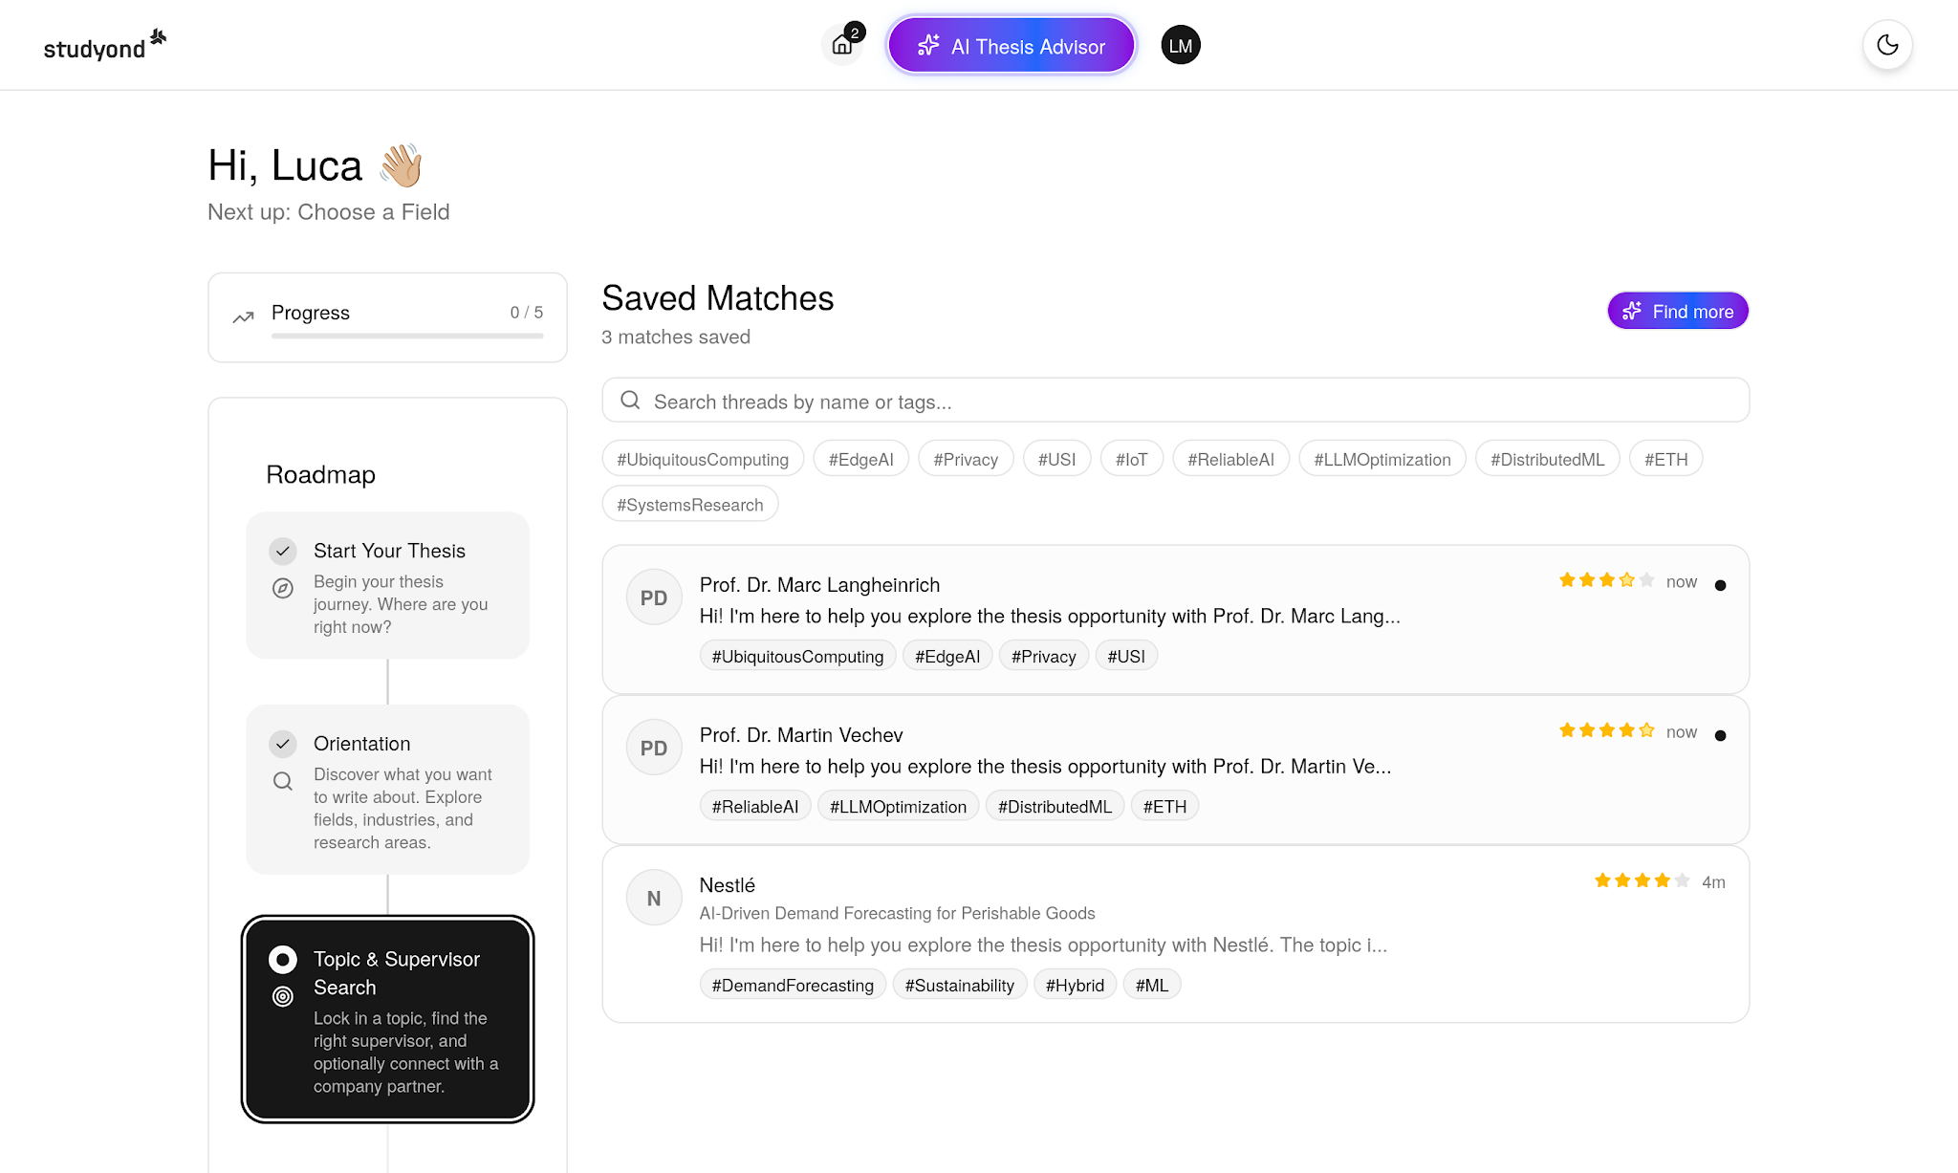Select the Topic & Supervisor Search radio marker
The image size is (1958, 1173).
click(x=282, y=959)
